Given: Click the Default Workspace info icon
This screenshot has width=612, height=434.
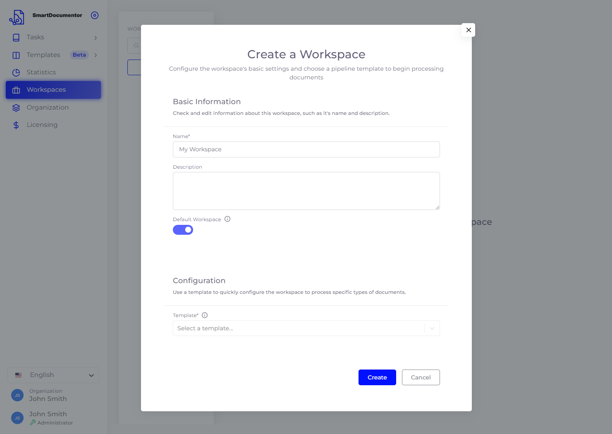Looking at the screenshot, I should click(x=227, y=219).
